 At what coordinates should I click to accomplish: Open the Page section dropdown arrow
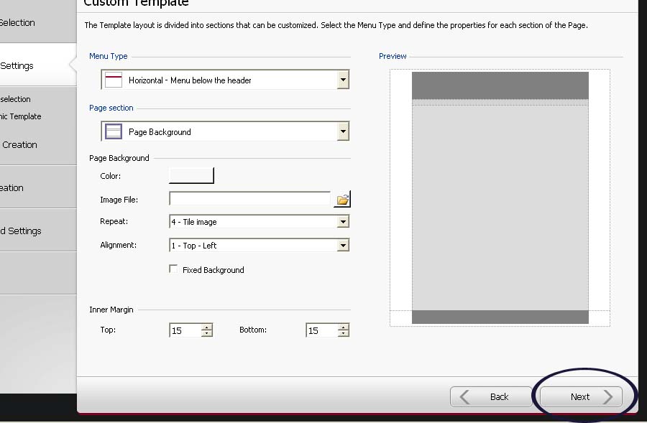[x=343, y=132]
